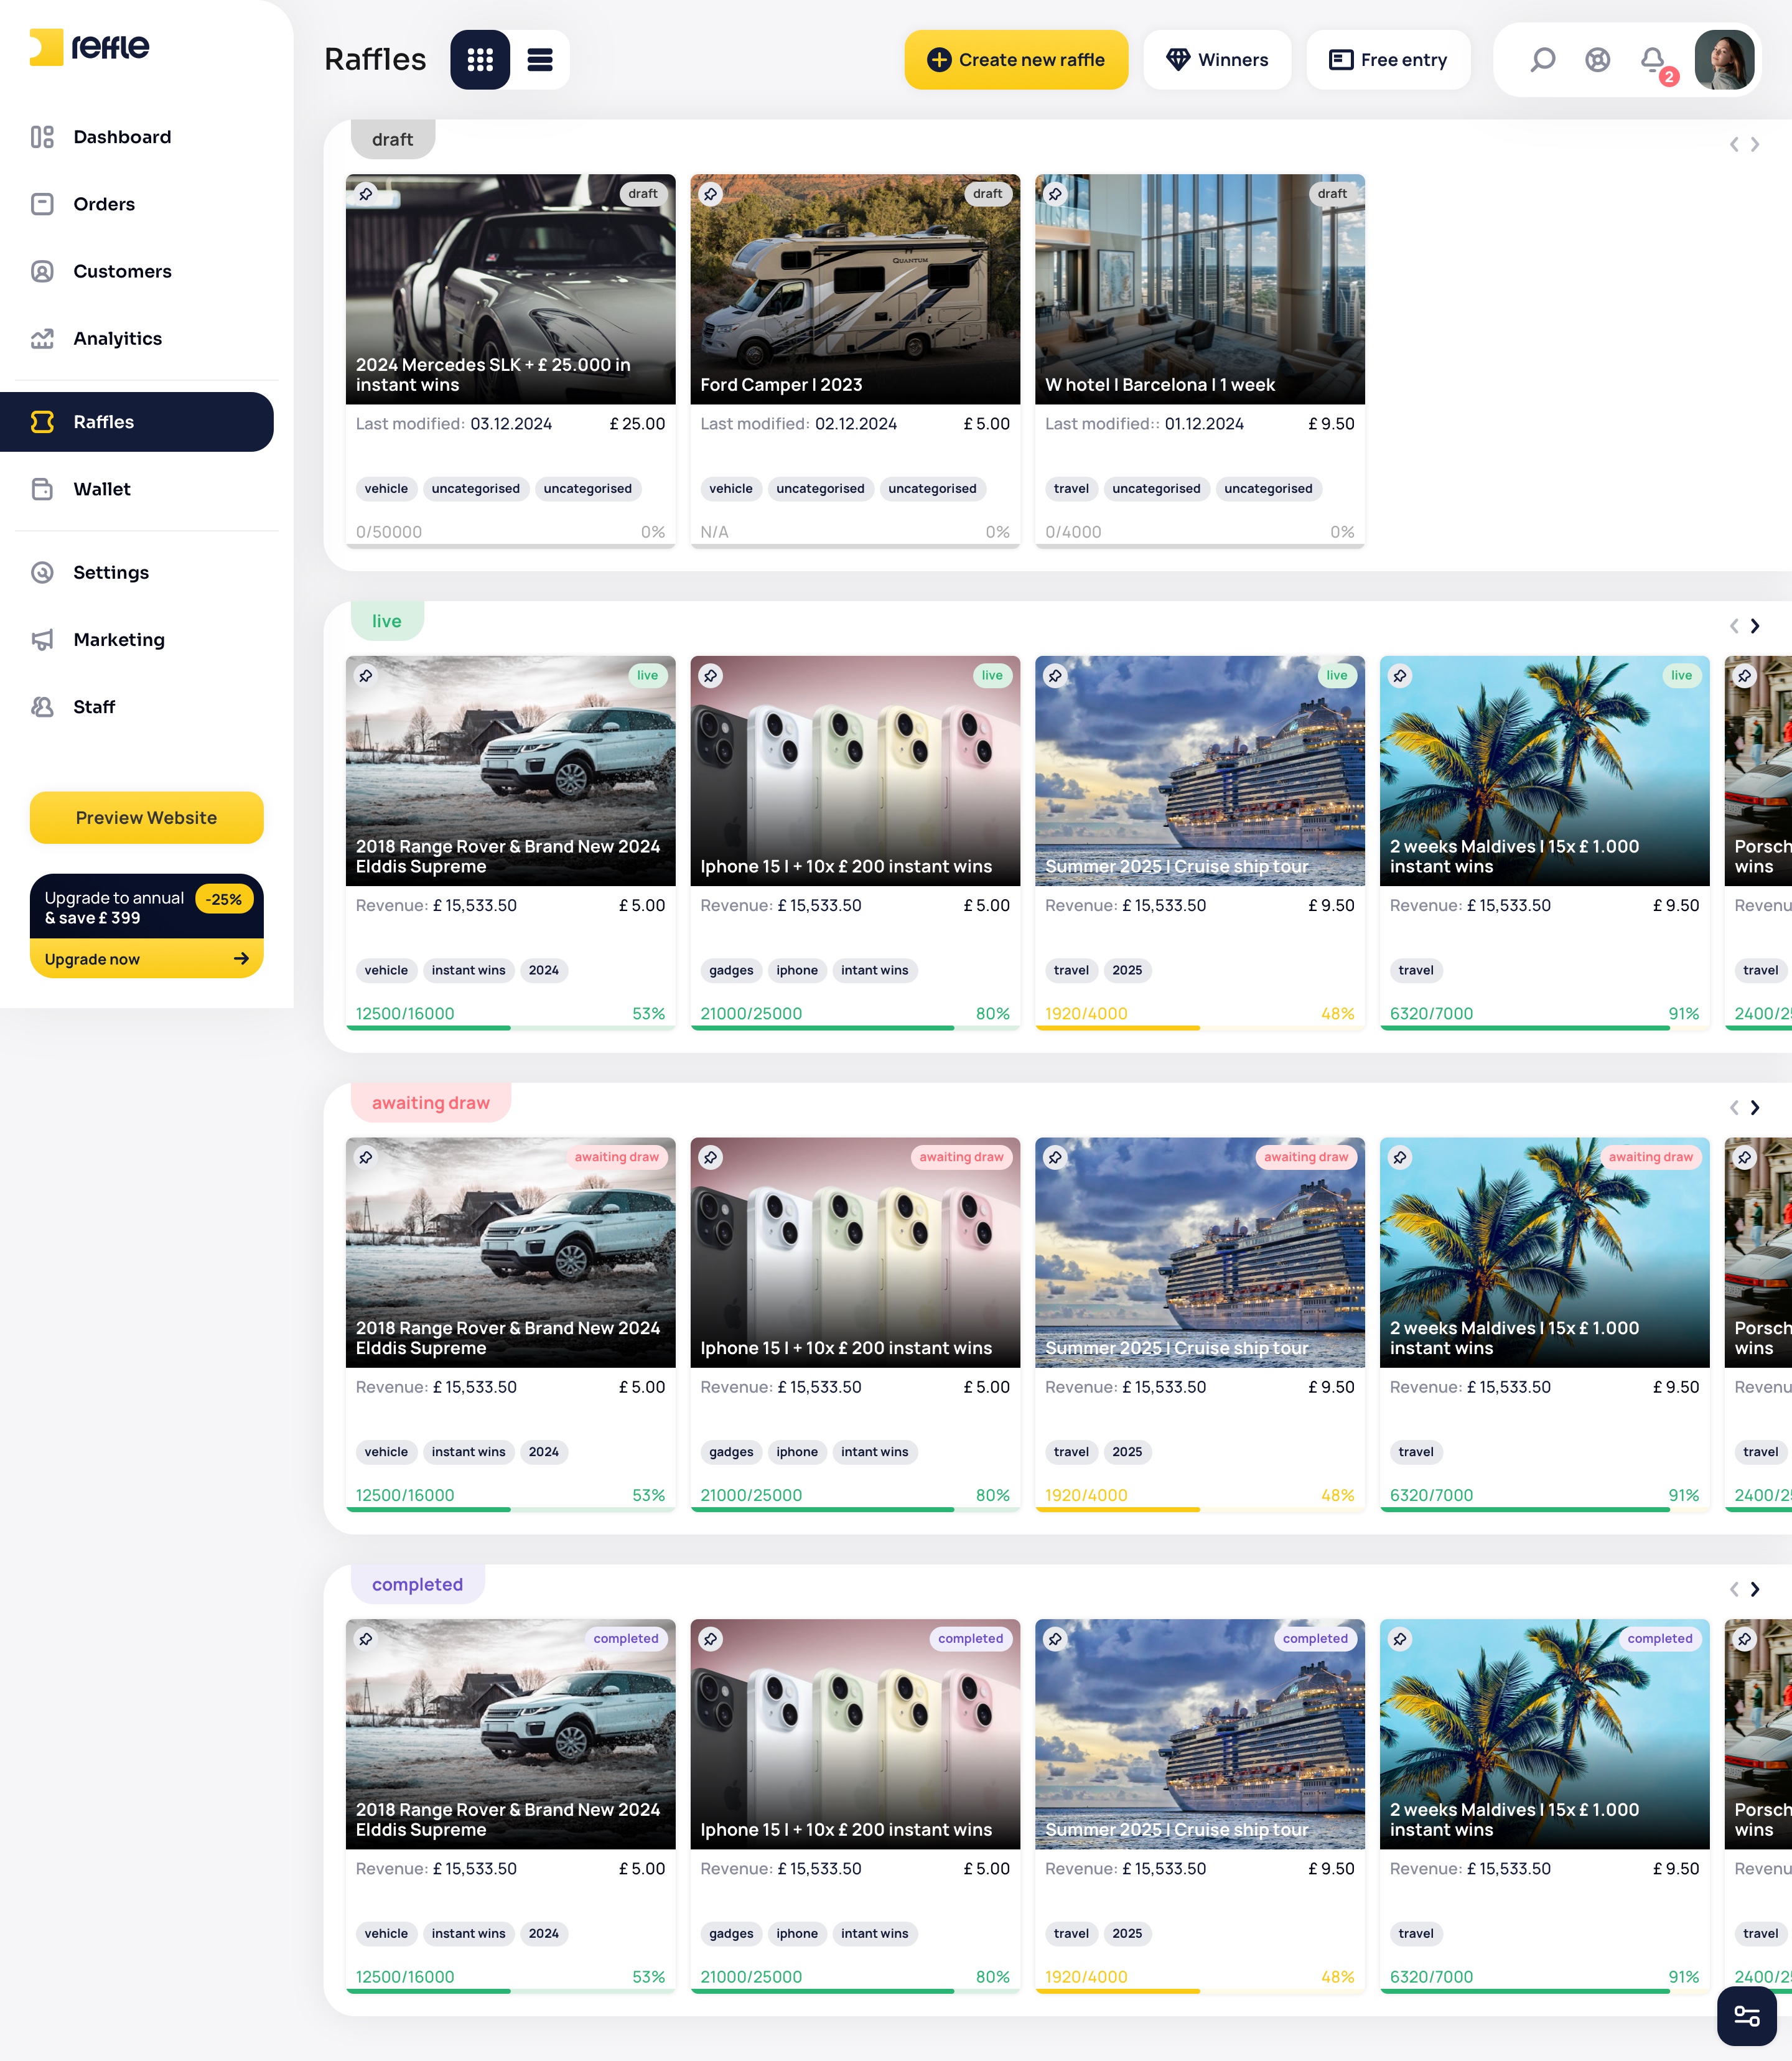
Task: Pin the Ford Camper 2023 draft card
Action: [x=710, y=194]
